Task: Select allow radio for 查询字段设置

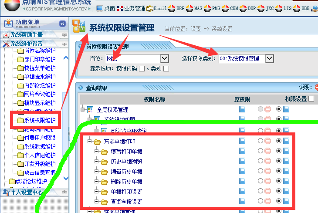Action: (279, 201)
